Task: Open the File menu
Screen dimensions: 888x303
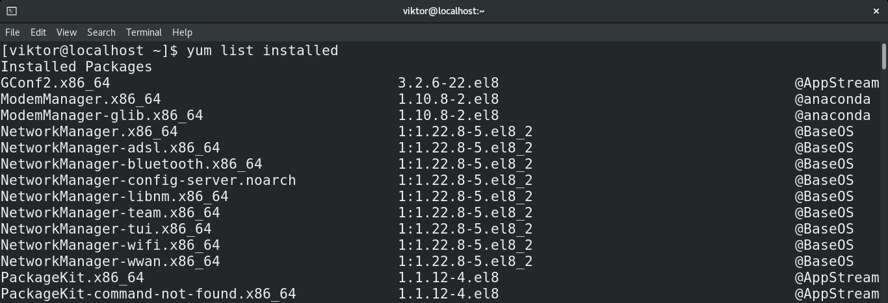Action: [12, 32]
